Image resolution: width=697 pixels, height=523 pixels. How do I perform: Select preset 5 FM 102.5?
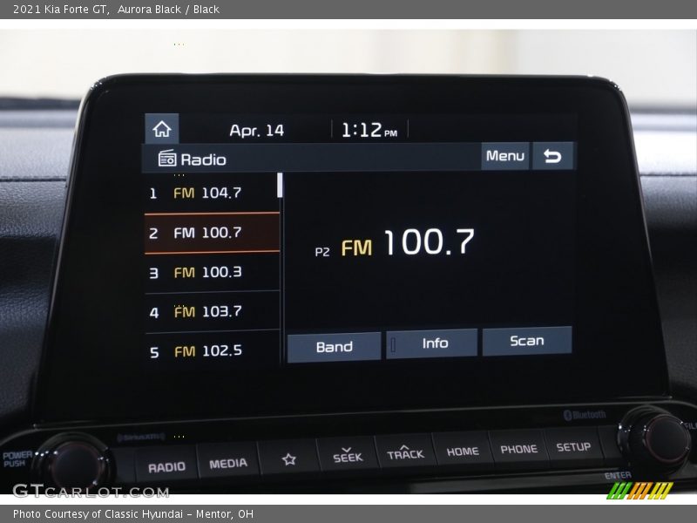click(x=212, y=351)
